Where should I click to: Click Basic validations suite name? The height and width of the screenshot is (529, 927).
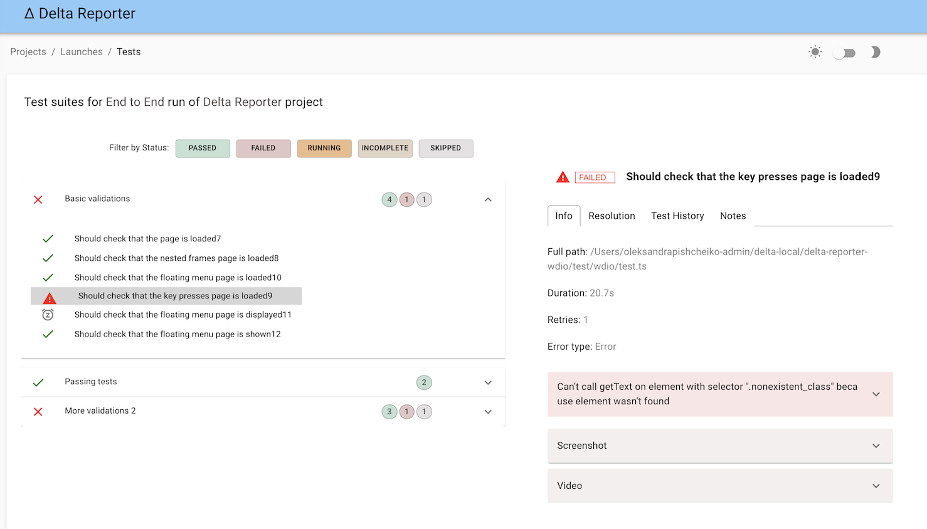click(x=97, y=199)
